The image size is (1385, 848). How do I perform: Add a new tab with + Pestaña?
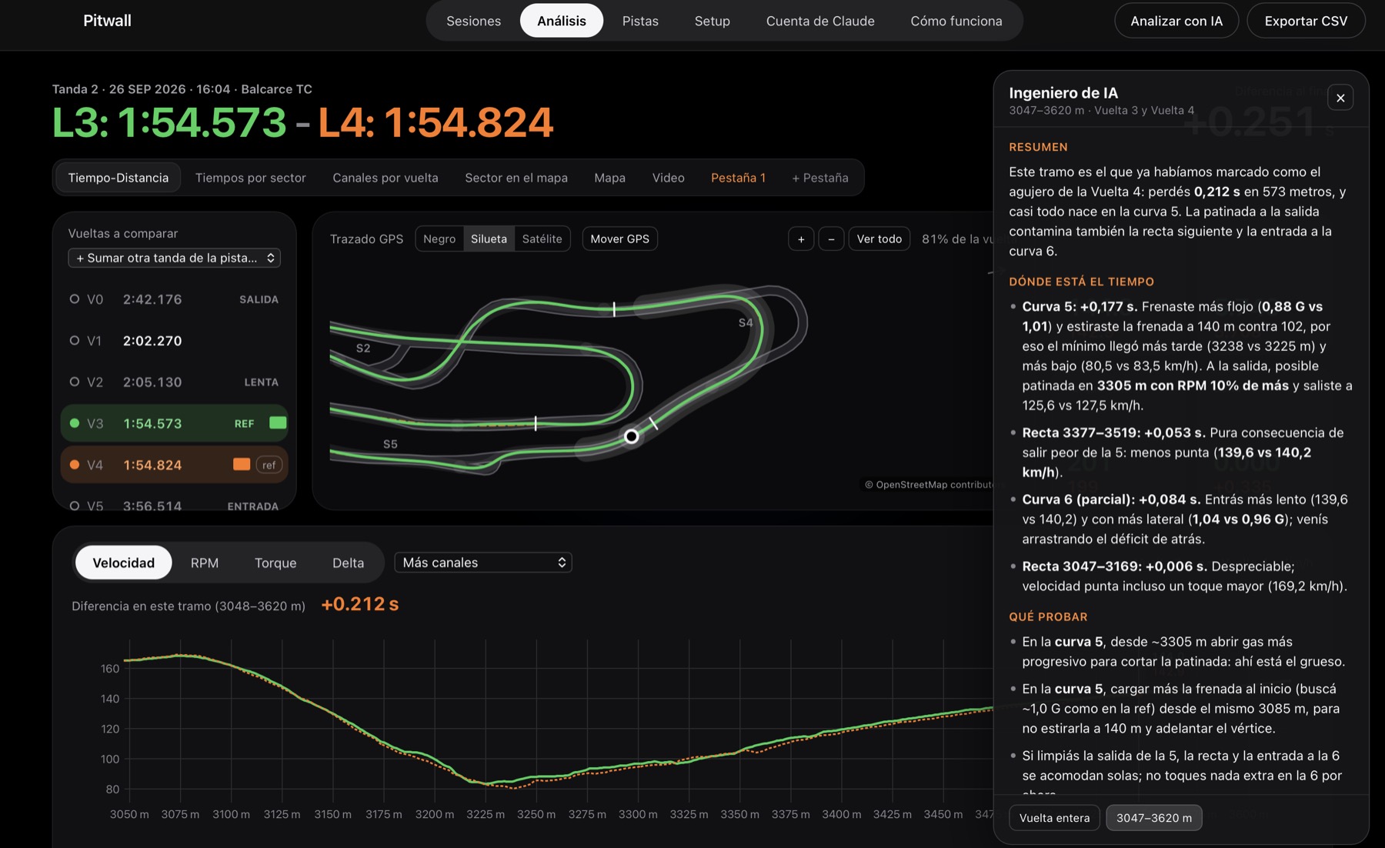pyautogui.click(x=820, y=178)
